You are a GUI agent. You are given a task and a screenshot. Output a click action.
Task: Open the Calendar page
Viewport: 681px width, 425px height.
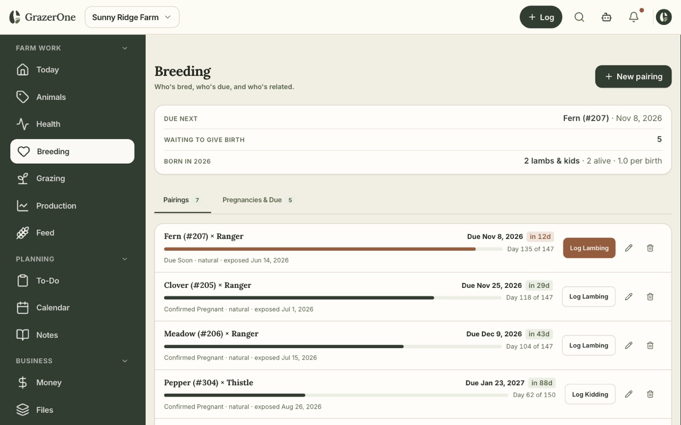(72, 308)
